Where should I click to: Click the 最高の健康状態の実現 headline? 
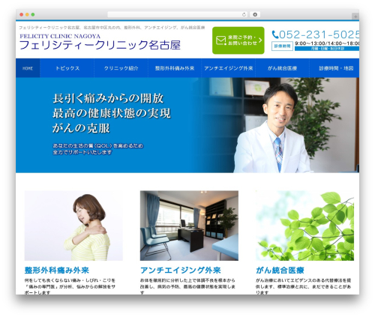pyautogui.click(x=112, y=113)
